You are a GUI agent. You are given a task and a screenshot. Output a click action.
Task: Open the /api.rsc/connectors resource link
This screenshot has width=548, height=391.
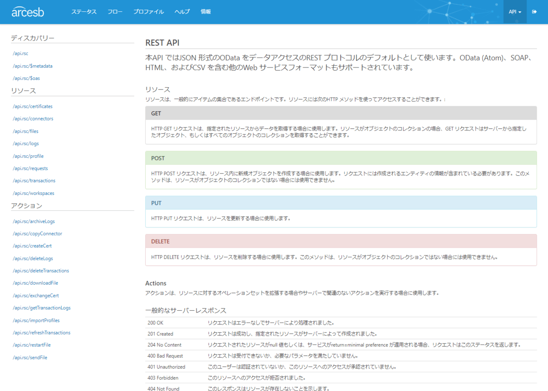tap(33, 119)
